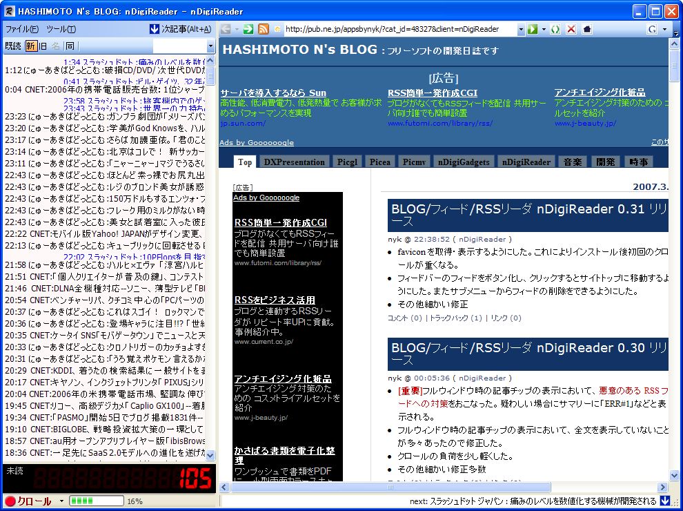Switch to the Picea tab
The height and width of the screenshot is (511, 683).
coord(380,162)
